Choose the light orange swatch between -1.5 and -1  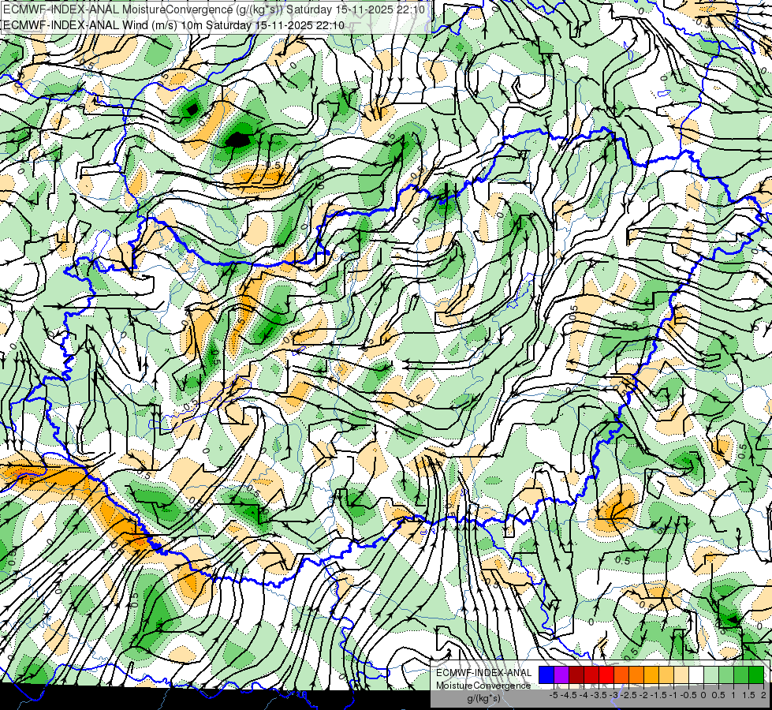666,674
